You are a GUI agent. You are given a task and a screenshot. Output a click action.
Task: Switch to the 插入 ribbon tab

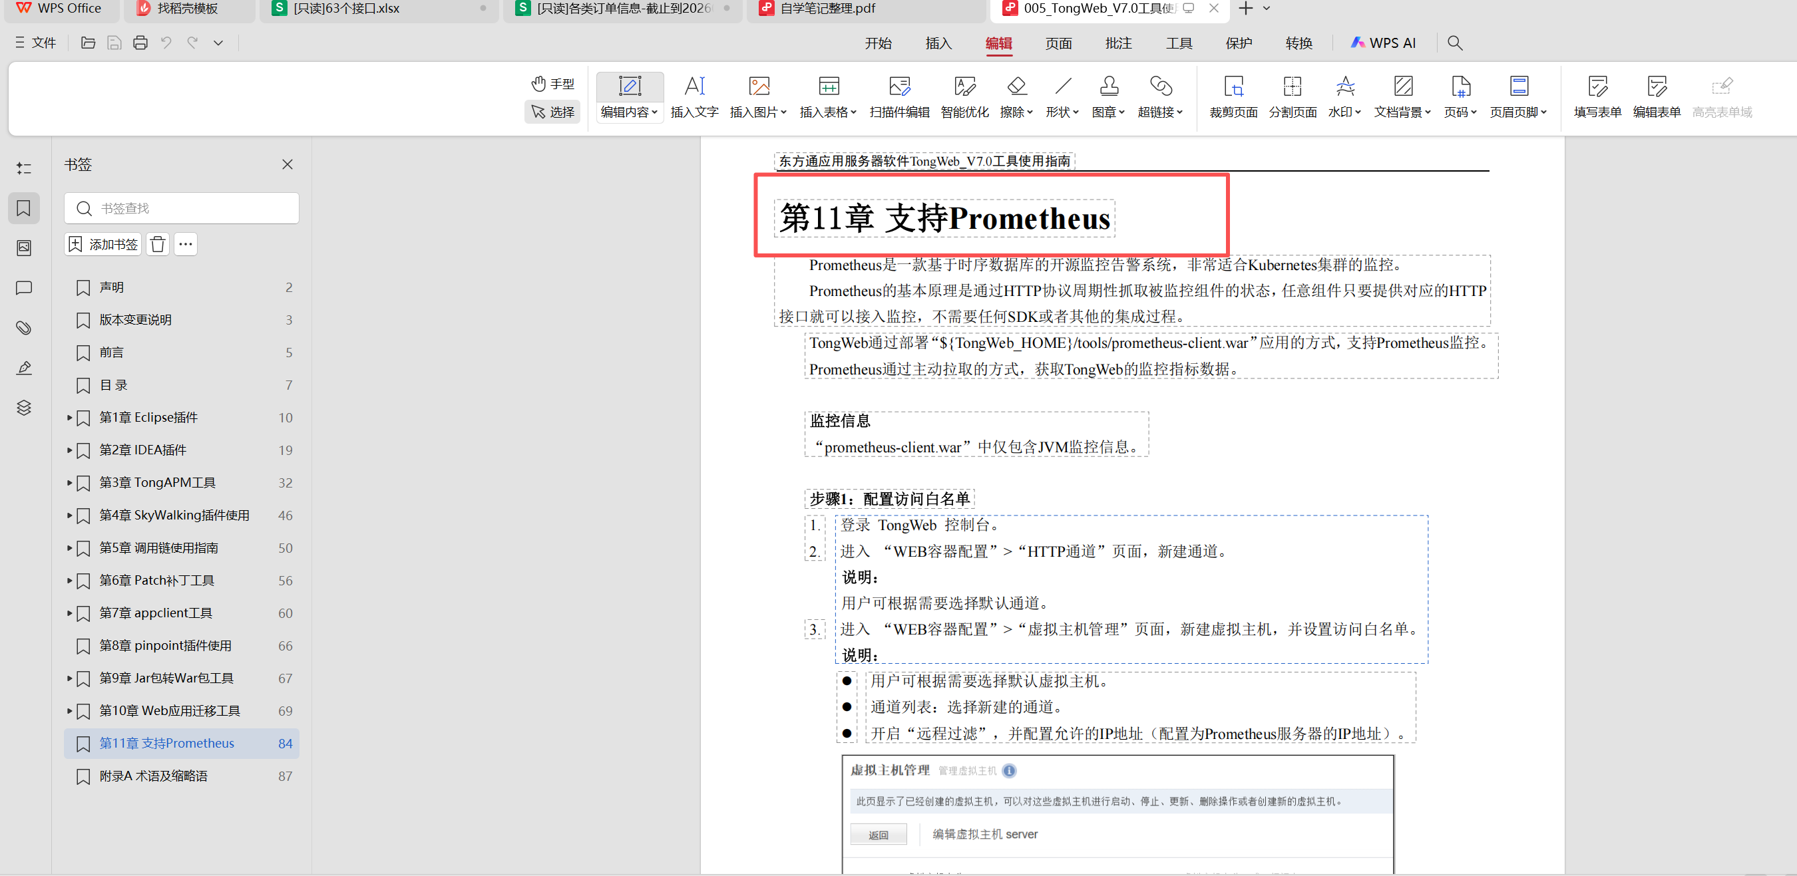tap(938, 43)
